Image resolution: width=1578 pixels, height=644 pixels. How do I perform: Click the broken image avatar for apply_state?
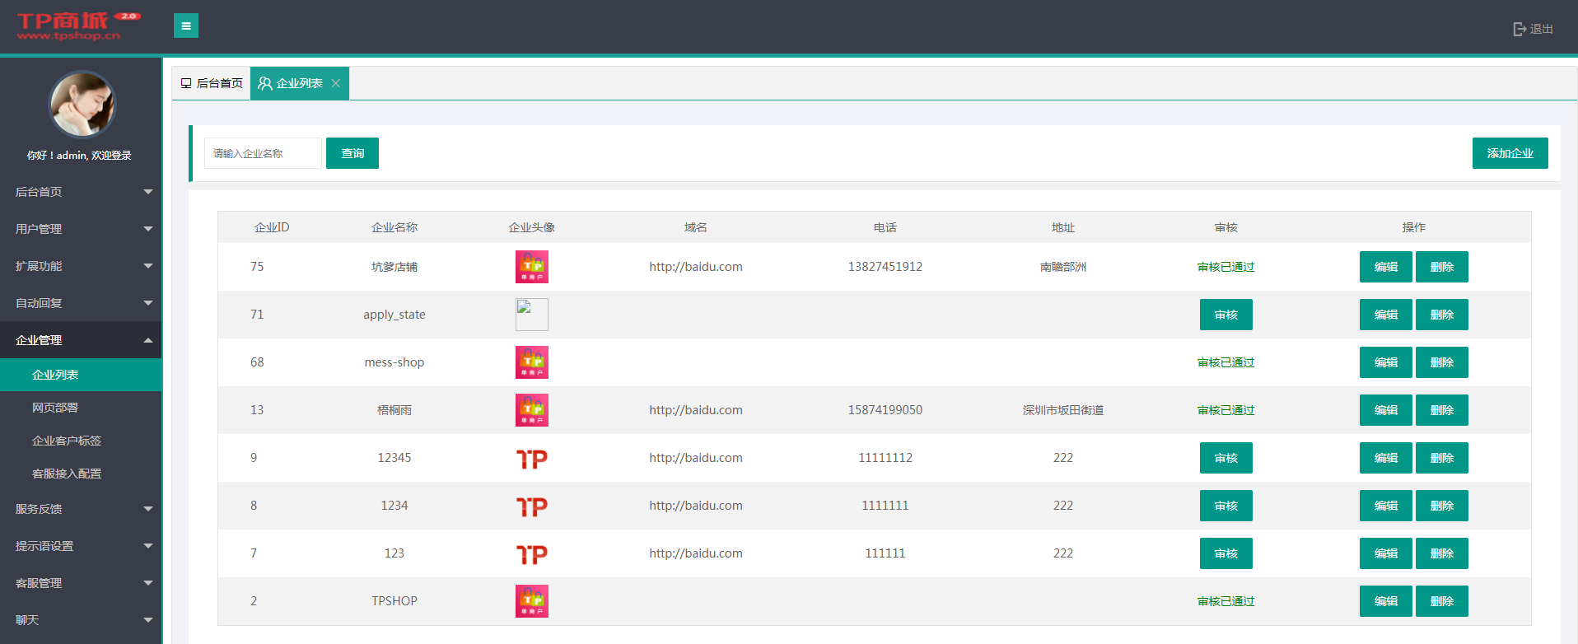click(531, 315)
